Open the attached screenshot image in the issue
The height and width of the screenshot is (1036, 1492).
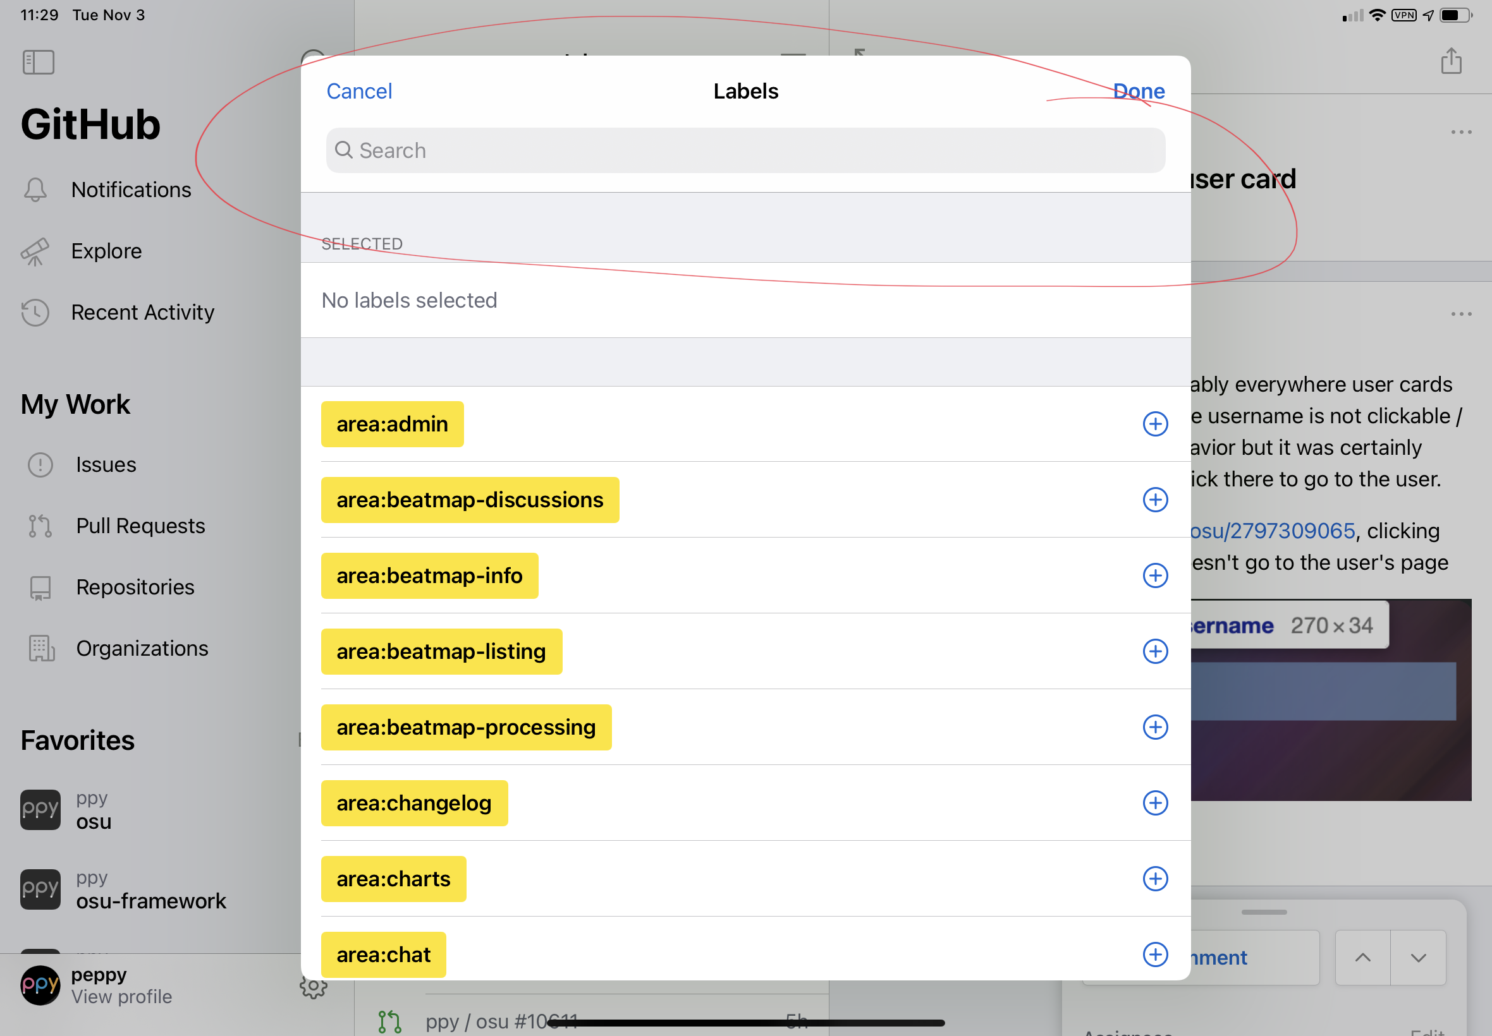(x=1331, y=700)
